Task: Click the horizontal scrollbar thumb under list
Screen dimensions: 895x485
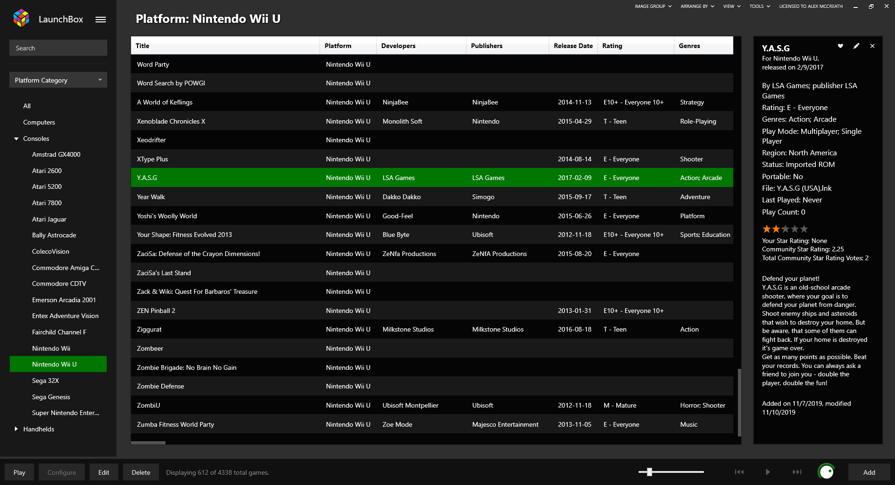Action: coord(148,443)
